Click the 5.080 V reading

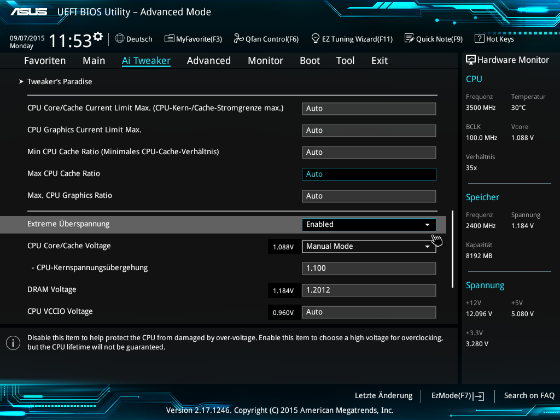(522, 314)
